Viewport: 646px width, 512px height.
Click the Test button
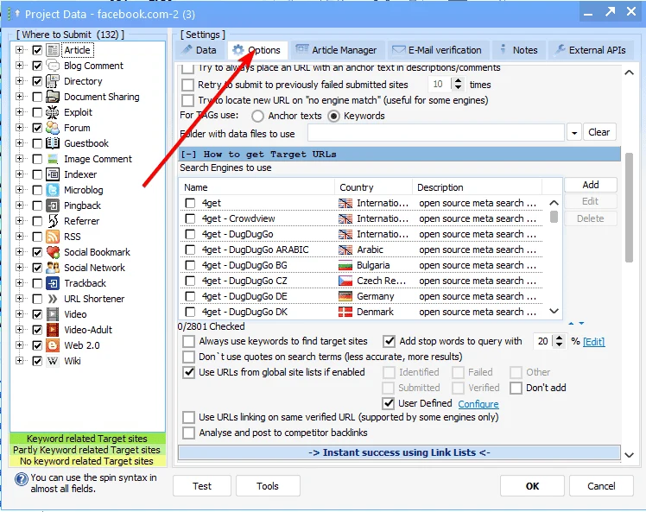[x=202, y=486]
